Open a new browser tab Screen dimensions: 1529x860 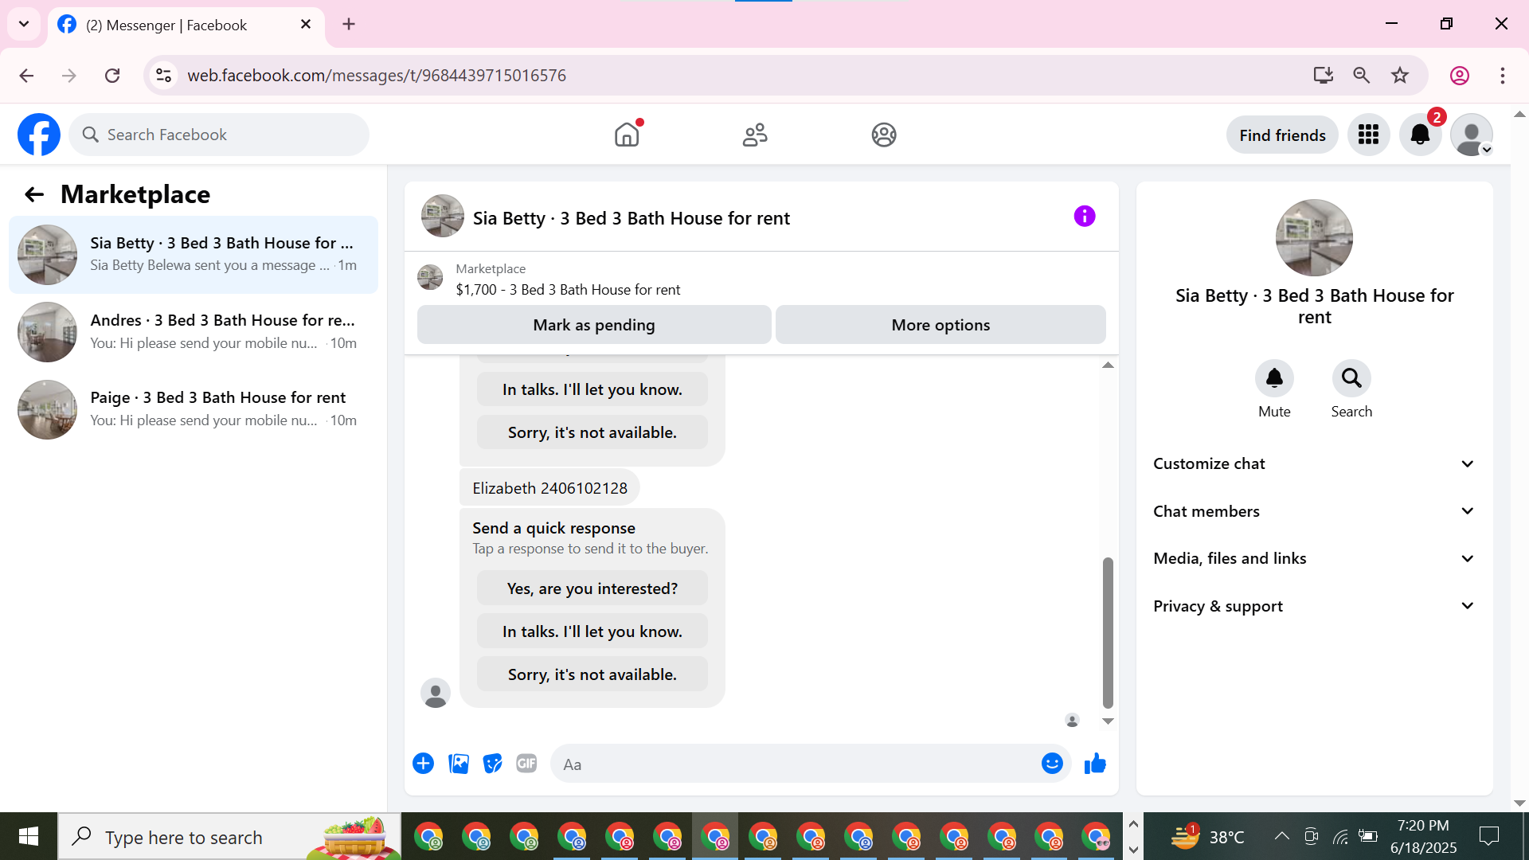coord(349,25)
